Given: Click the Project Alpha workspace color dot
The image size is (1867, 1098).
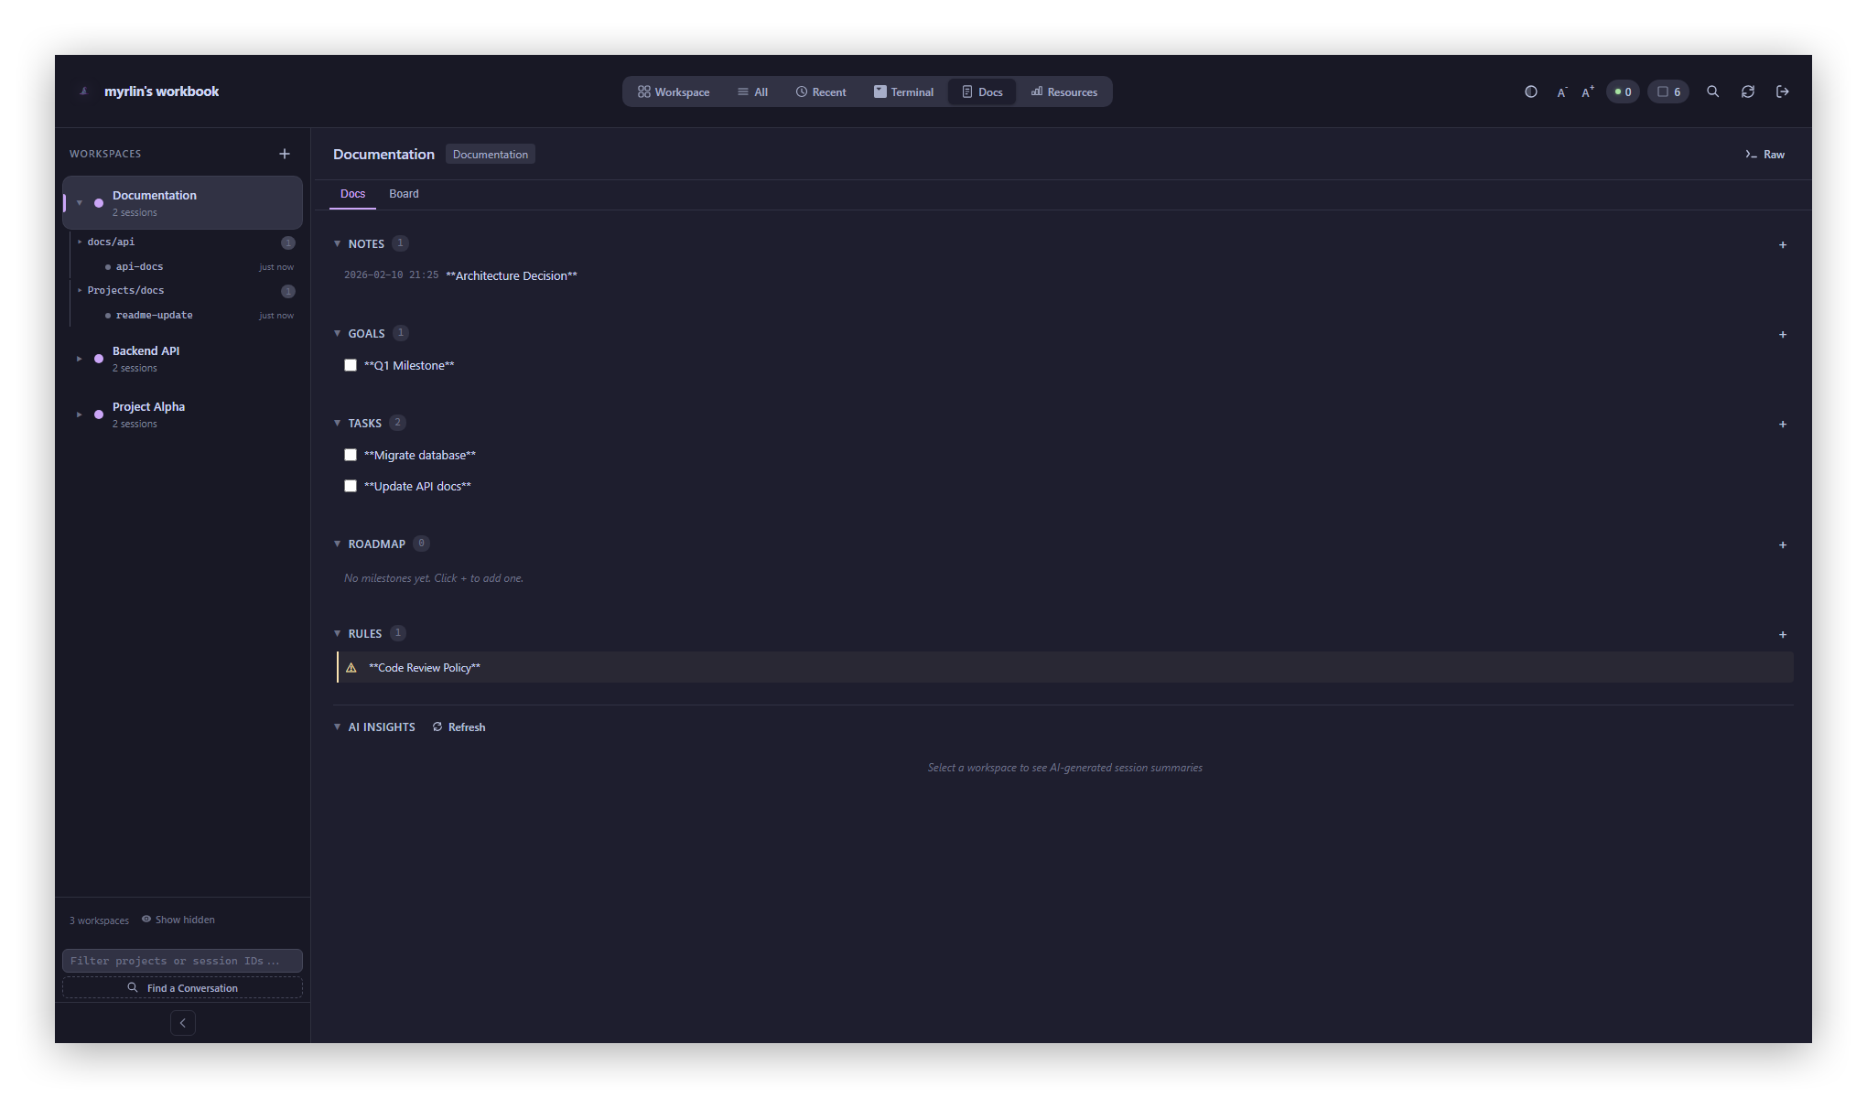Looking at the screenshot, I should [99, 414].
